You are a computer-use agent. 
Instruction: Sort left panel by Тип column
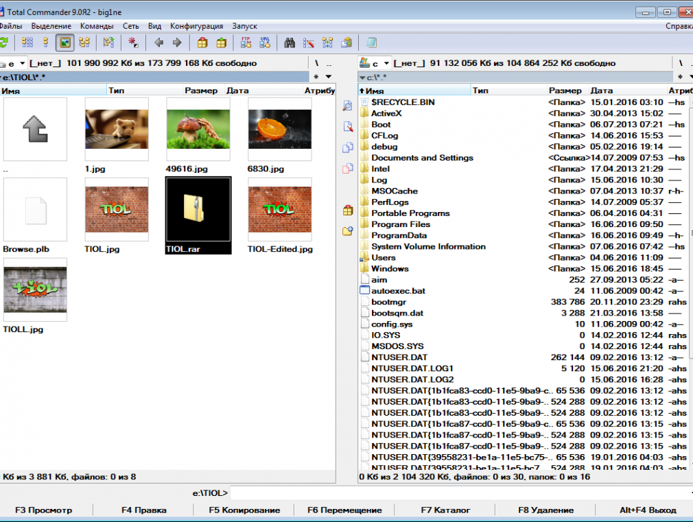(145, 90)
